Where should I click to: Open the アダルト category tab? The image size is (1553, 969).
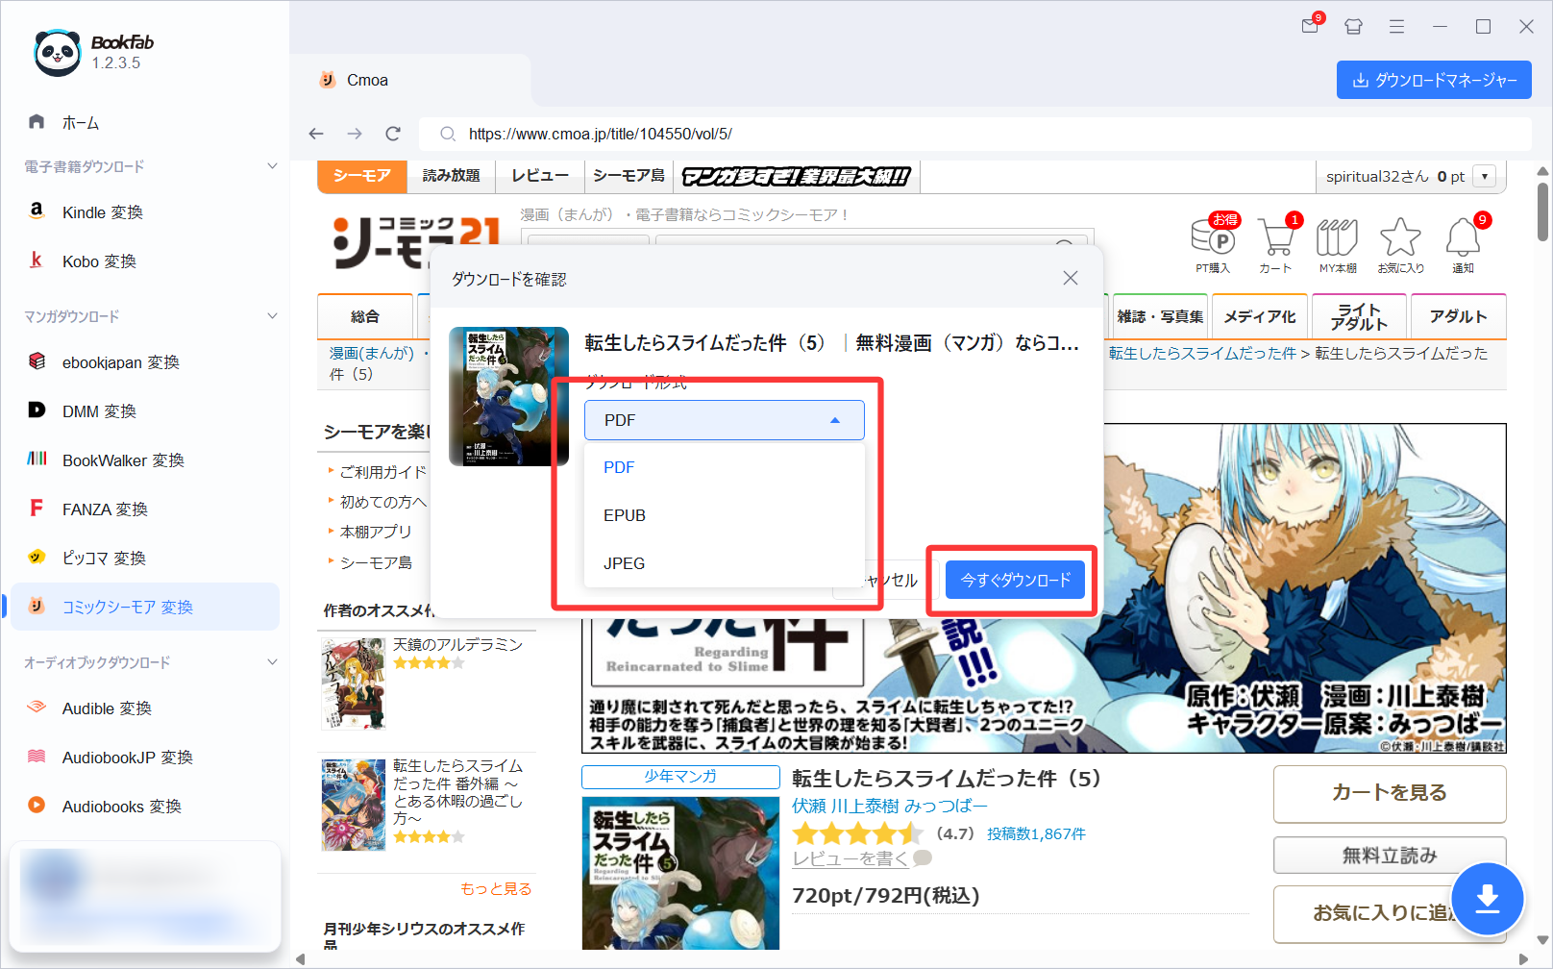1458,316
